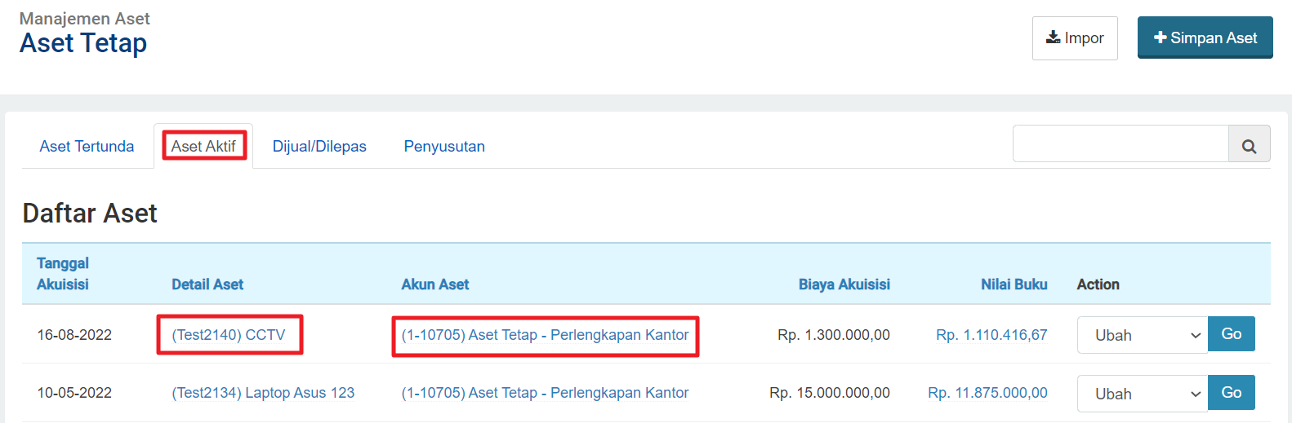1292x423 pixels.
Task: Open the (Test2134) Laptop Asus 123 link
Action: click(263, 393)
